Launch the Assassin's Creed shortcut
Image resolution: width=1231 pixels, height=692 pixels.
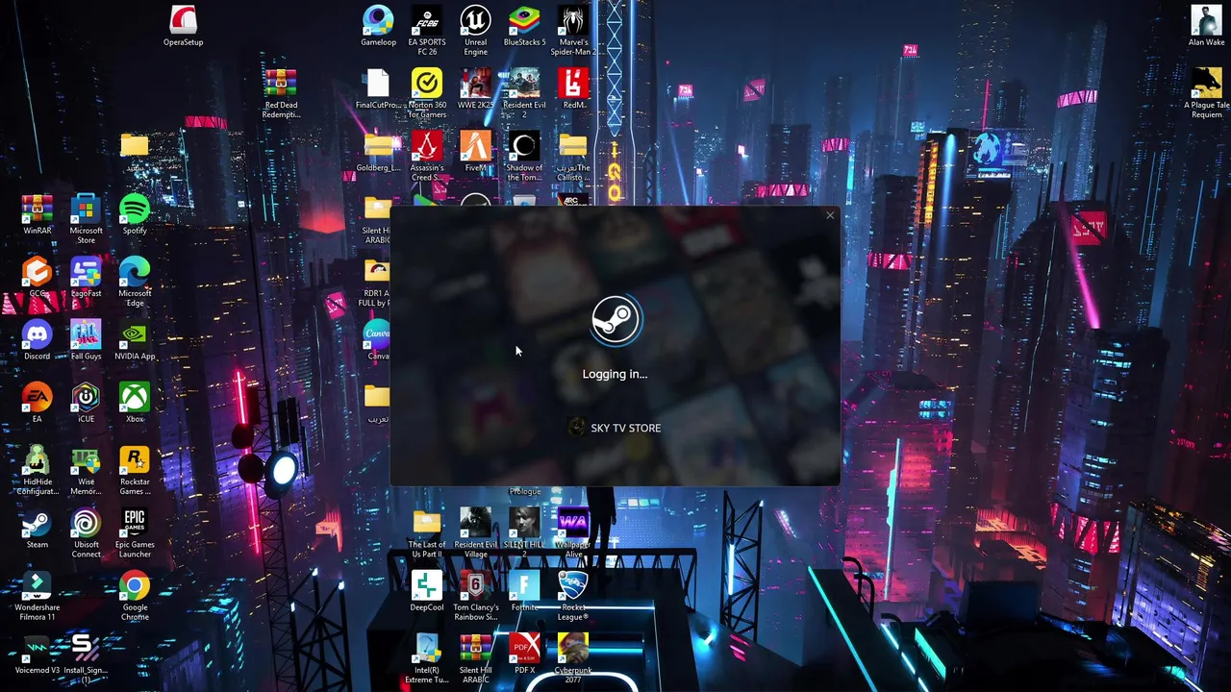click(426, 156)
